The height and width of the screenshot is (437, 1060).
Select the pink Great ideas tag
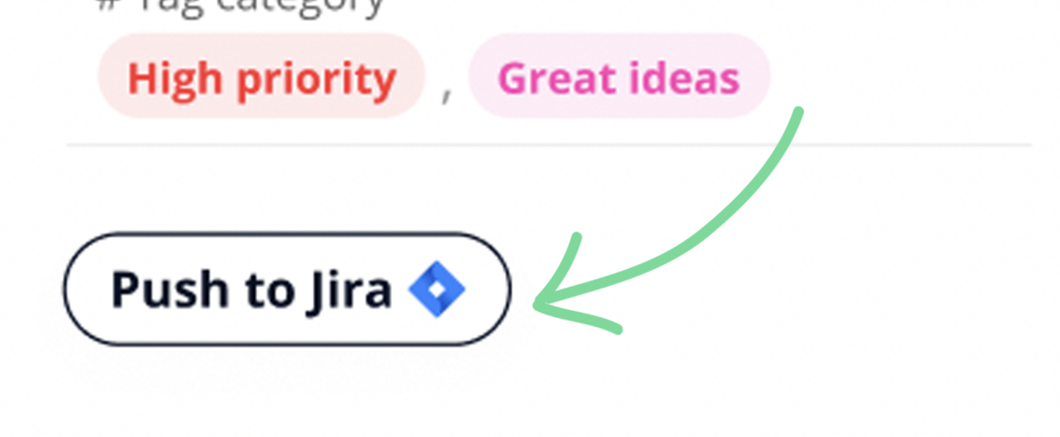pos(619,77)
